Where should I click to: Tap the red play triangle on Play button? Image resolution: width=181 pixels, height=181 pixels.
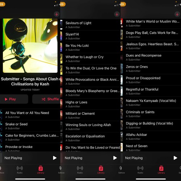coord(6,99)
